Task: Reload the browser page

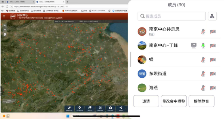Action: tap(7, 6)
